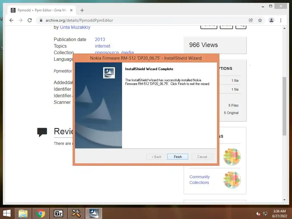Click the page scrollbar down arrow
Image resolution: width=292 pixels, height=219 pixels.
[x=284, y=200]
